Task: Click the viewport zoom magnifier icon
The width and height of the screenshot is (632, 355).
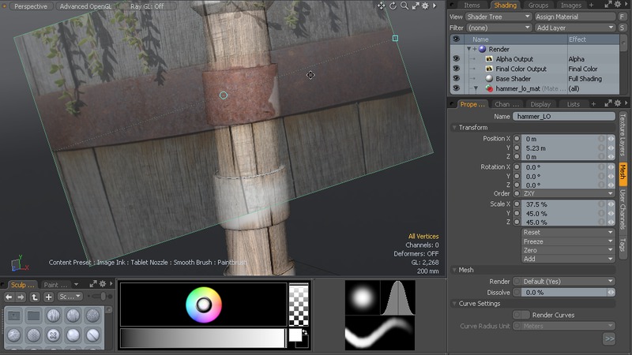Action: click(404, 6)
